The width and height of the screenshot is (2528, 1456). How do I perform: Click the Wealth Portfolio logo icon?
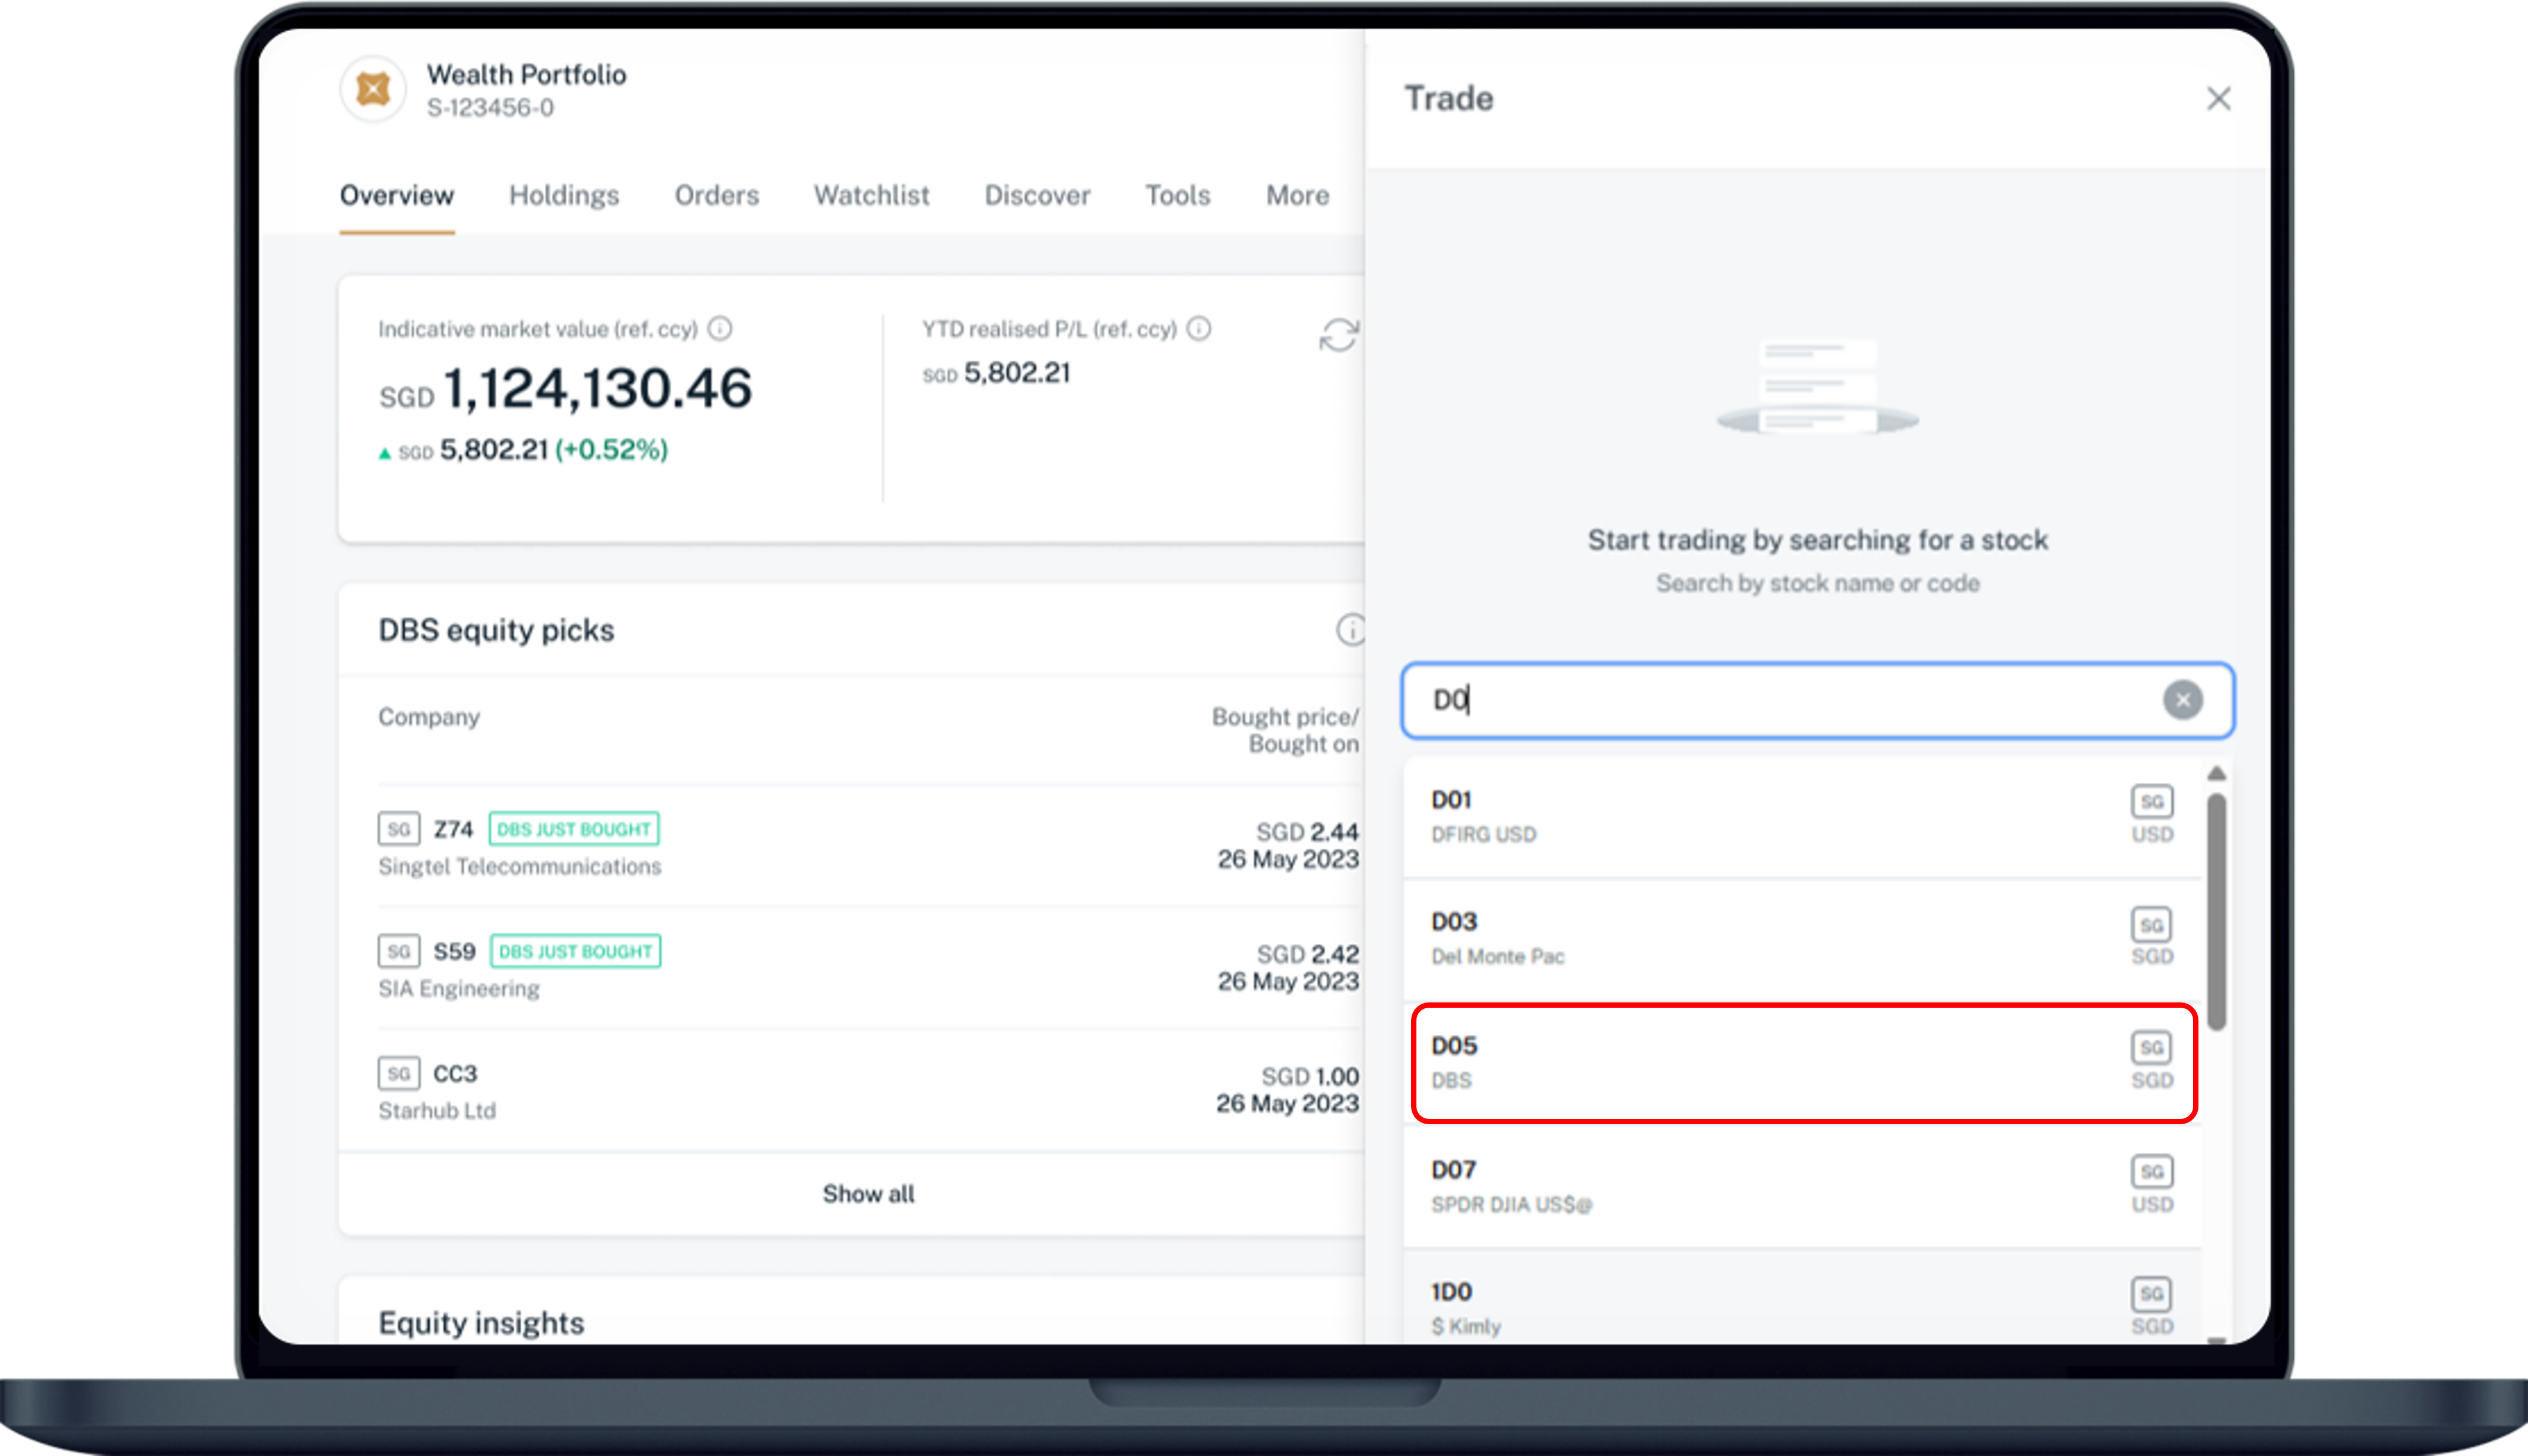[373, 90]
